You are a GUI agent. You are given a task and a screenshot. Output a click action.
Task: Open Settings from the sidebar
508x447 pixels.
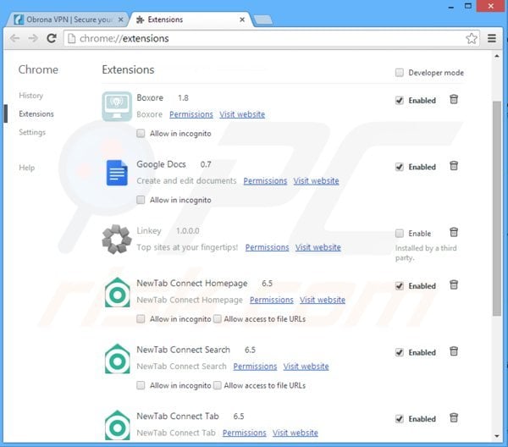32,132
